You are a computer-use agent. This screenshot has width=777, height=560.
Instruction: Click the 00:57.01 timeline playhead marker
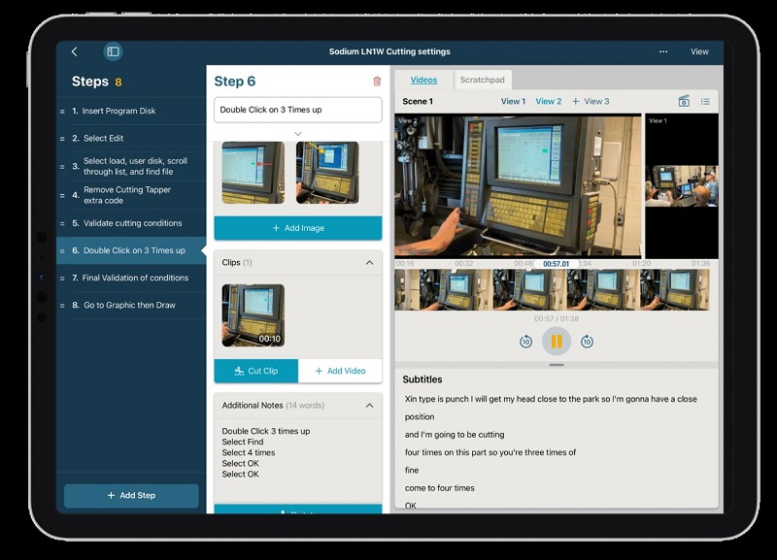pos(557,263)
